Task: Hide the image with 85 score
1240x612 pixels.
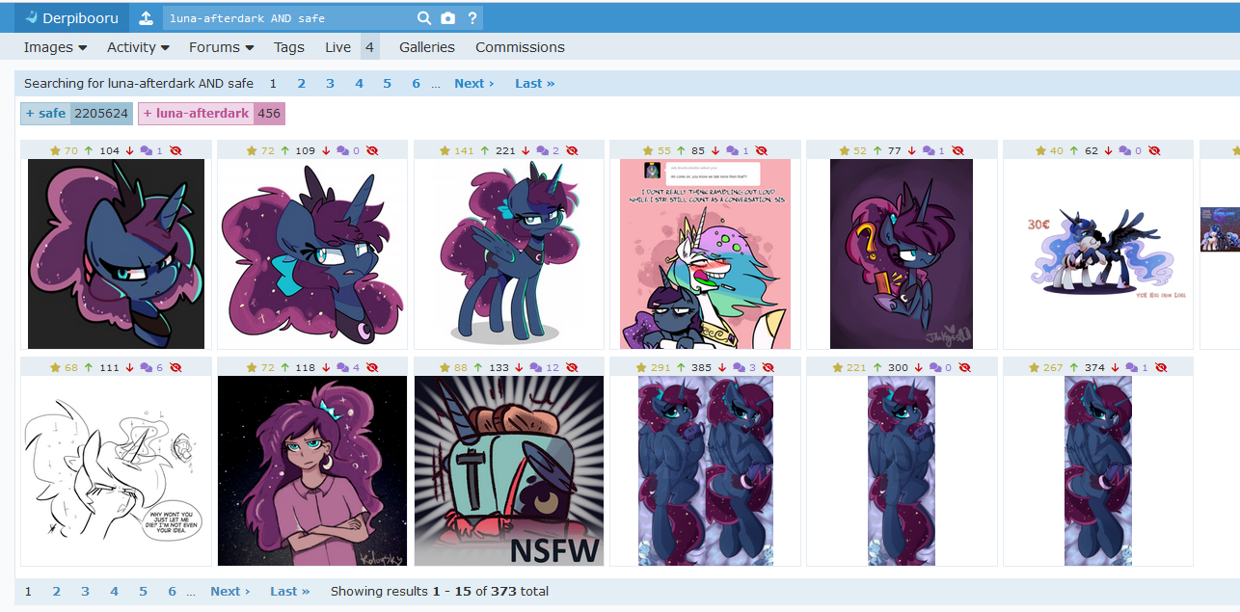Action: click(761, 151)
